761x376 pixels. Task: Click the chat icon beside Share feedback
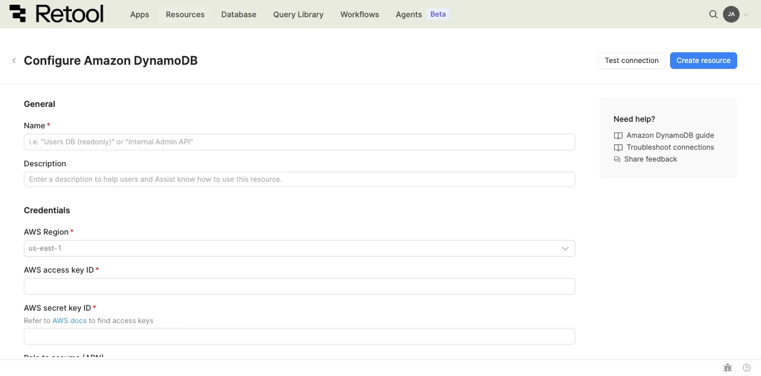617,159
